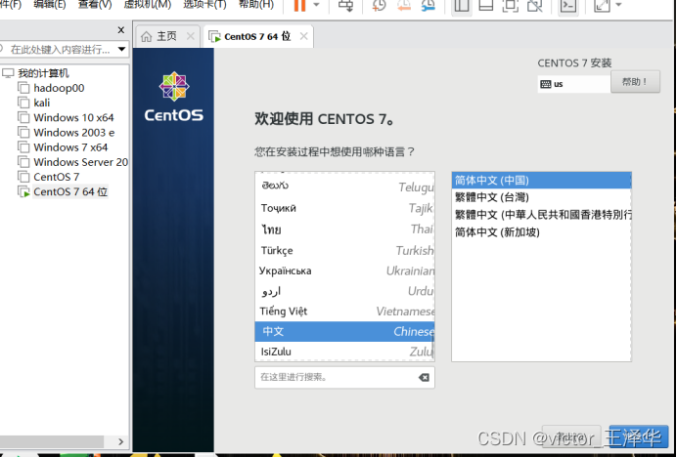Close the CentOS 7 64 位 tab

tap(303, 36)
